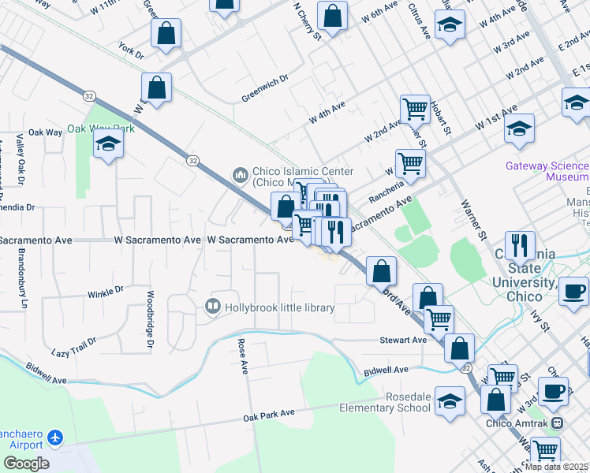Click the Ranchaero Airport airplane icon

56,438
